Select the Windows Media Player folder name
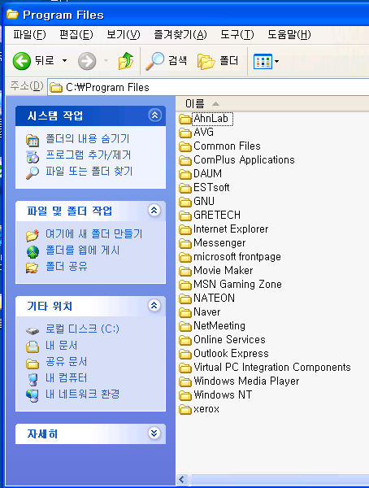This screenshot has height=488, width=369. [x=246, y=381]
